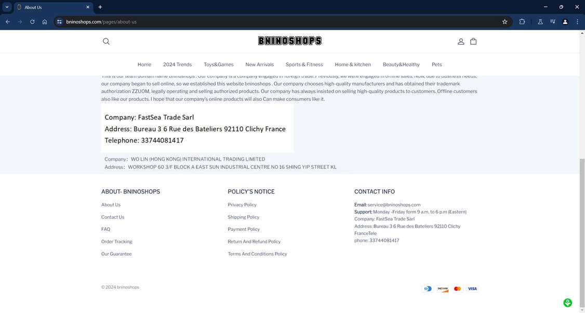The height and width of the screenshot is (313, 585).
Task: Close the About Us tab
Action: 88,7
